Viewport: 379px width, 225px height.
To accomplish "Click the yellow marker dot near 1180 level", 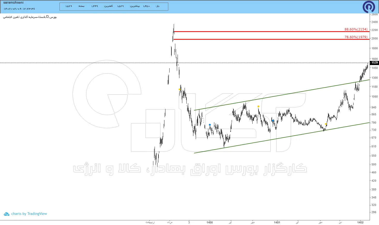I will [179, 90].
